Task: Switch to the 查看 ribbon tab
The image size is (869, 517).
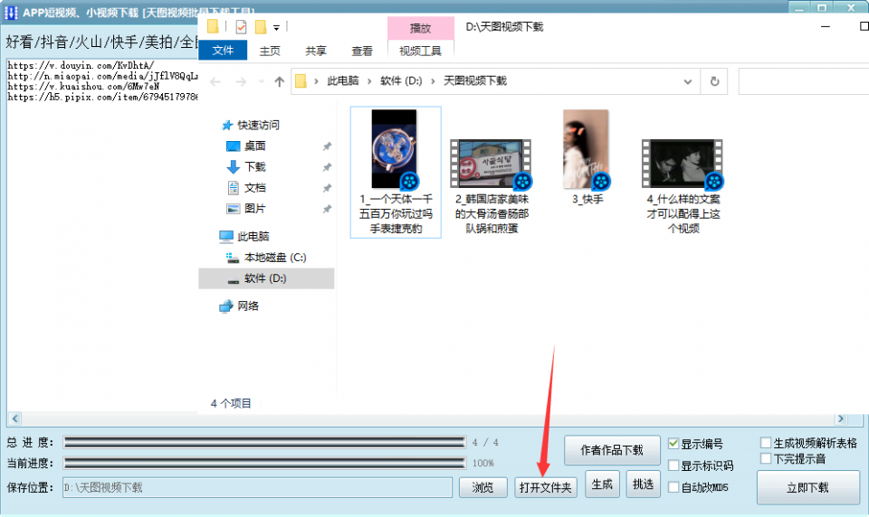Action: (x=362, y=51)
